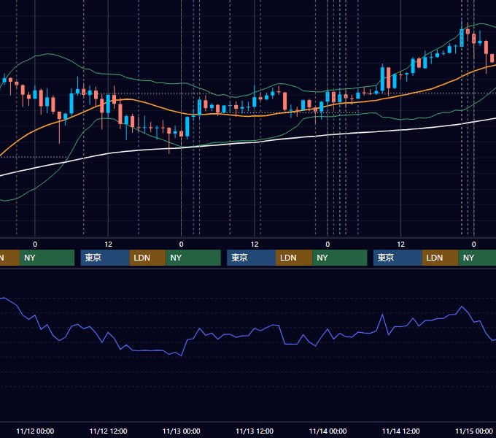The image size is (496, 438).
Task: Click the 11/12 12:00 date label
Action: (108, 431)
